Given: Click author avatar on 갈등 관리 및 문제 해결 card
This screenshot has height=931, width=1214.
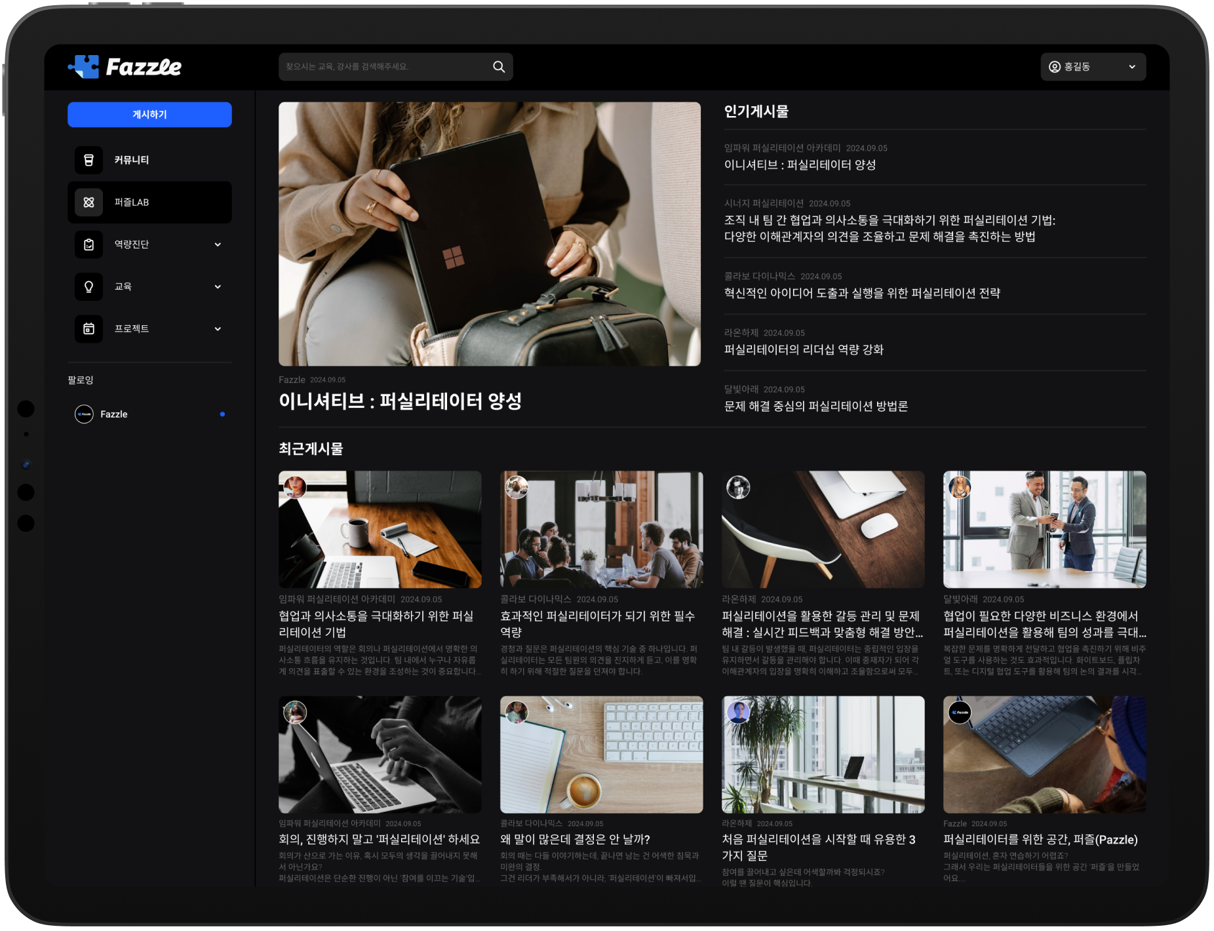Looking at the screenshot, I should coord(738,487).
